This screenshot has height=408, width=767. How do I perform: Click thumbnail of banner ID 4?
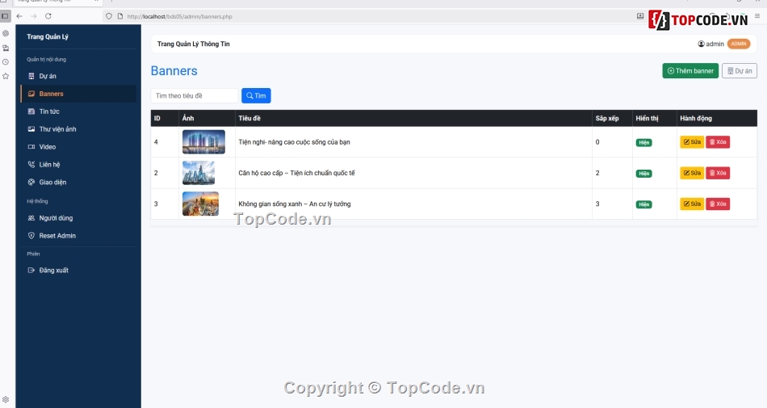tap(203, 142)
